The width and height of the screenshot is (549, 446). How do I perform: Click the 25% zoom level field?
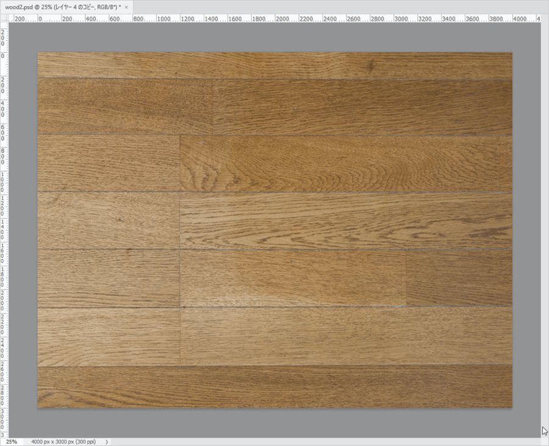point(12,442)
